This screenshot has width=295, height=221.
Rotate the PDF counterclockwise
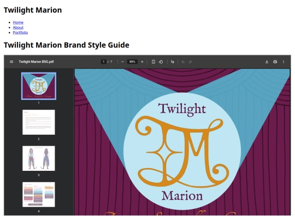click(x=161, y=62)
